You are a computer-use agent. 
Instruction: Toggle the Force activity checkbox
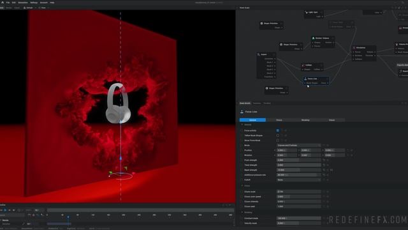pyautogui.click(x=278, y=130)
